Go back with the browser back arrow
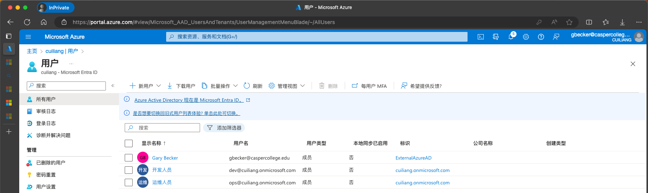 pyautogui.click(x=11, y=22)
